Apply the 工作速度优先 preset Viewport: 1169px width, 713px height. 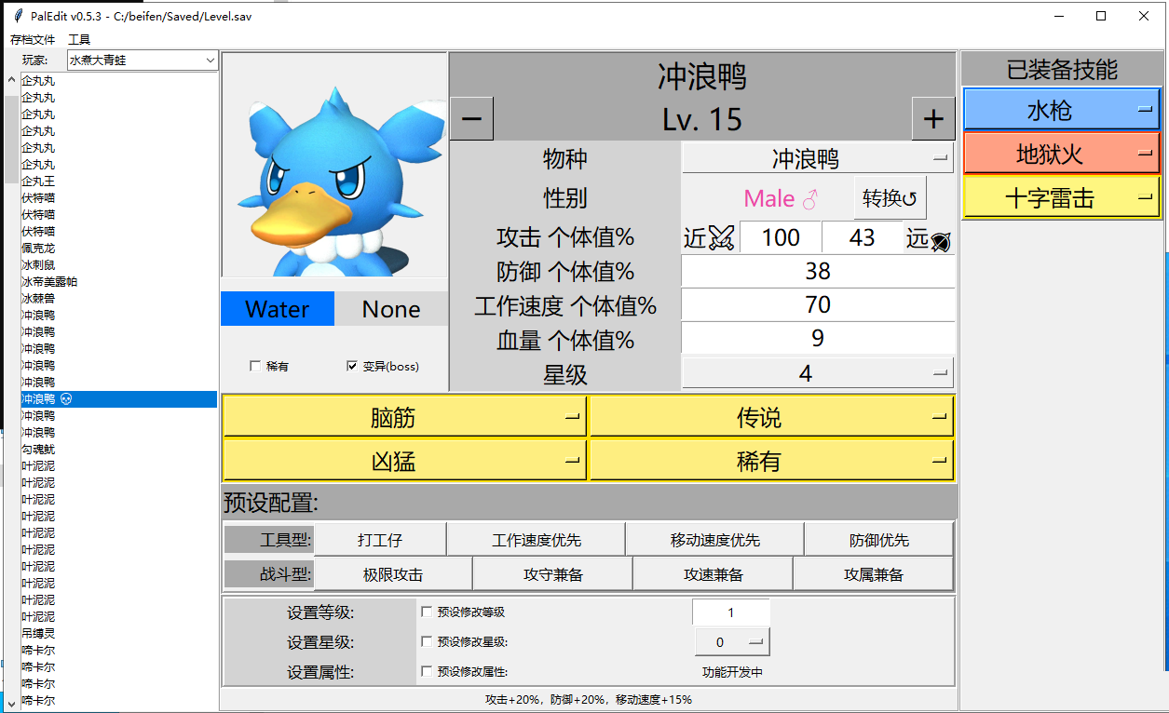click(536, 540)
